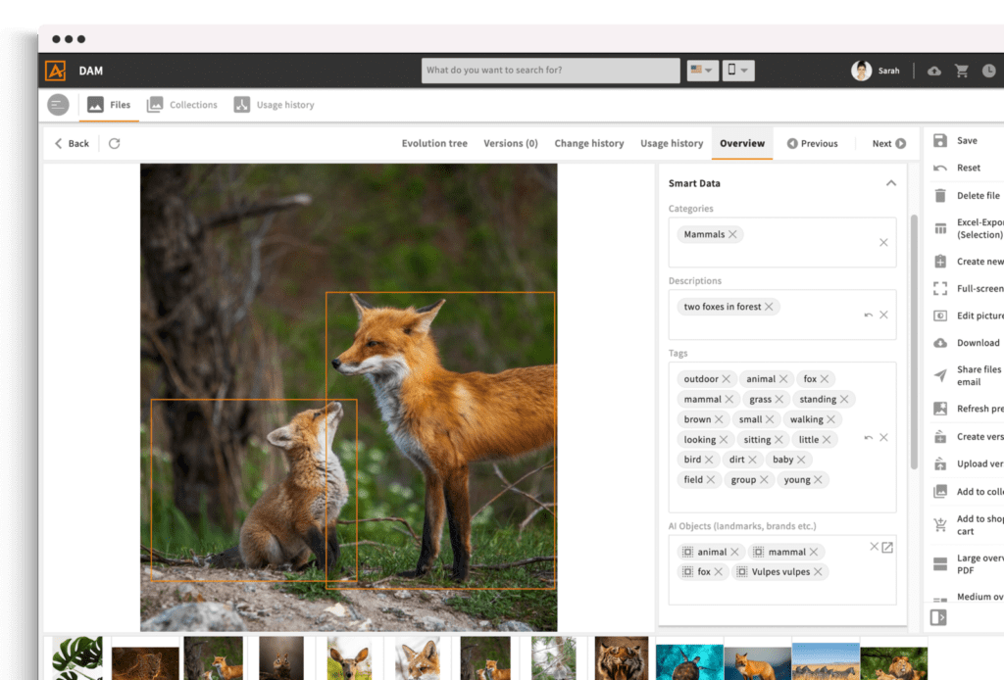1004x680 pixels.
Task: Open the Collections tab
Action: (x=182, y=105)
